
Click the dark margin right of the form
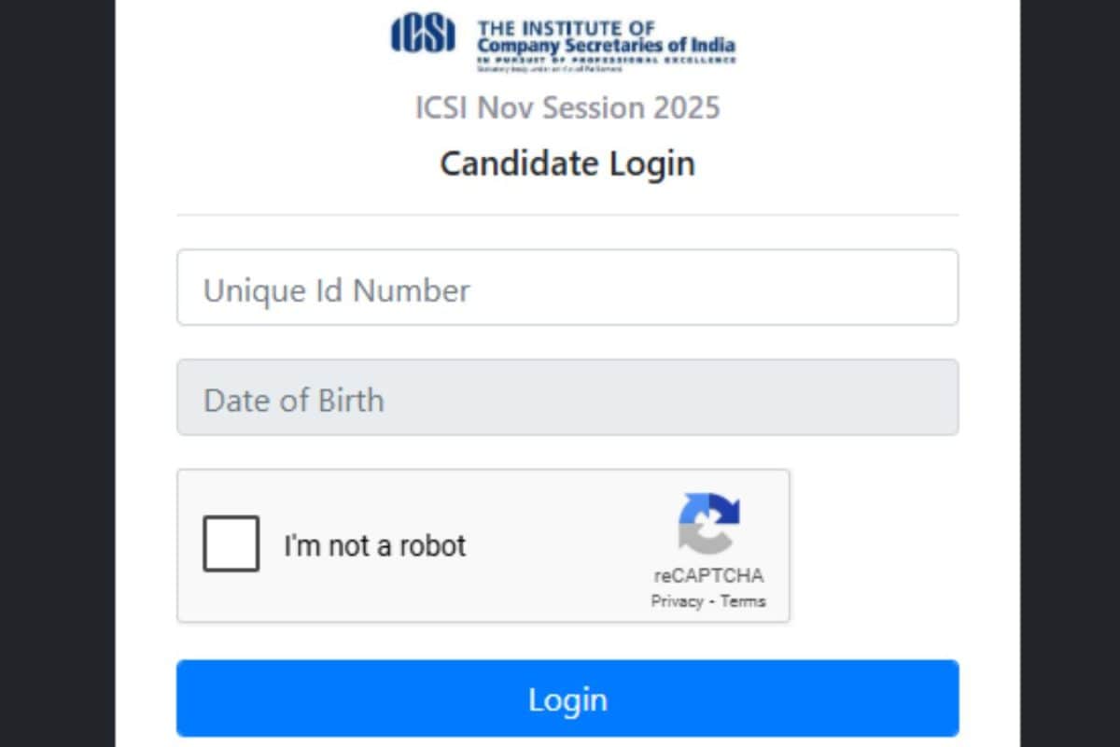click(1070, 373)
